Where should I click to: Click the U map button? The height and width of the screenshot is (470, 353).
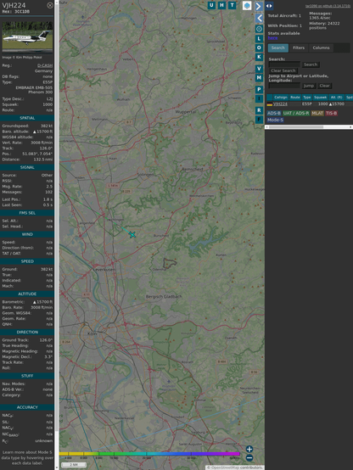click(212, 5)
